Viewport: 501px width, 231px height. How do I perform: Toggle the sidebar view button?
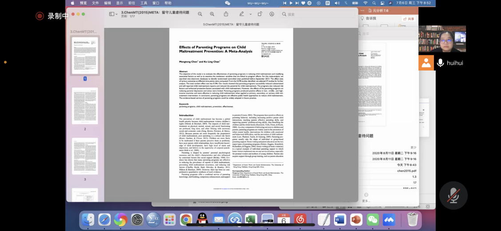tap(112, 14)
